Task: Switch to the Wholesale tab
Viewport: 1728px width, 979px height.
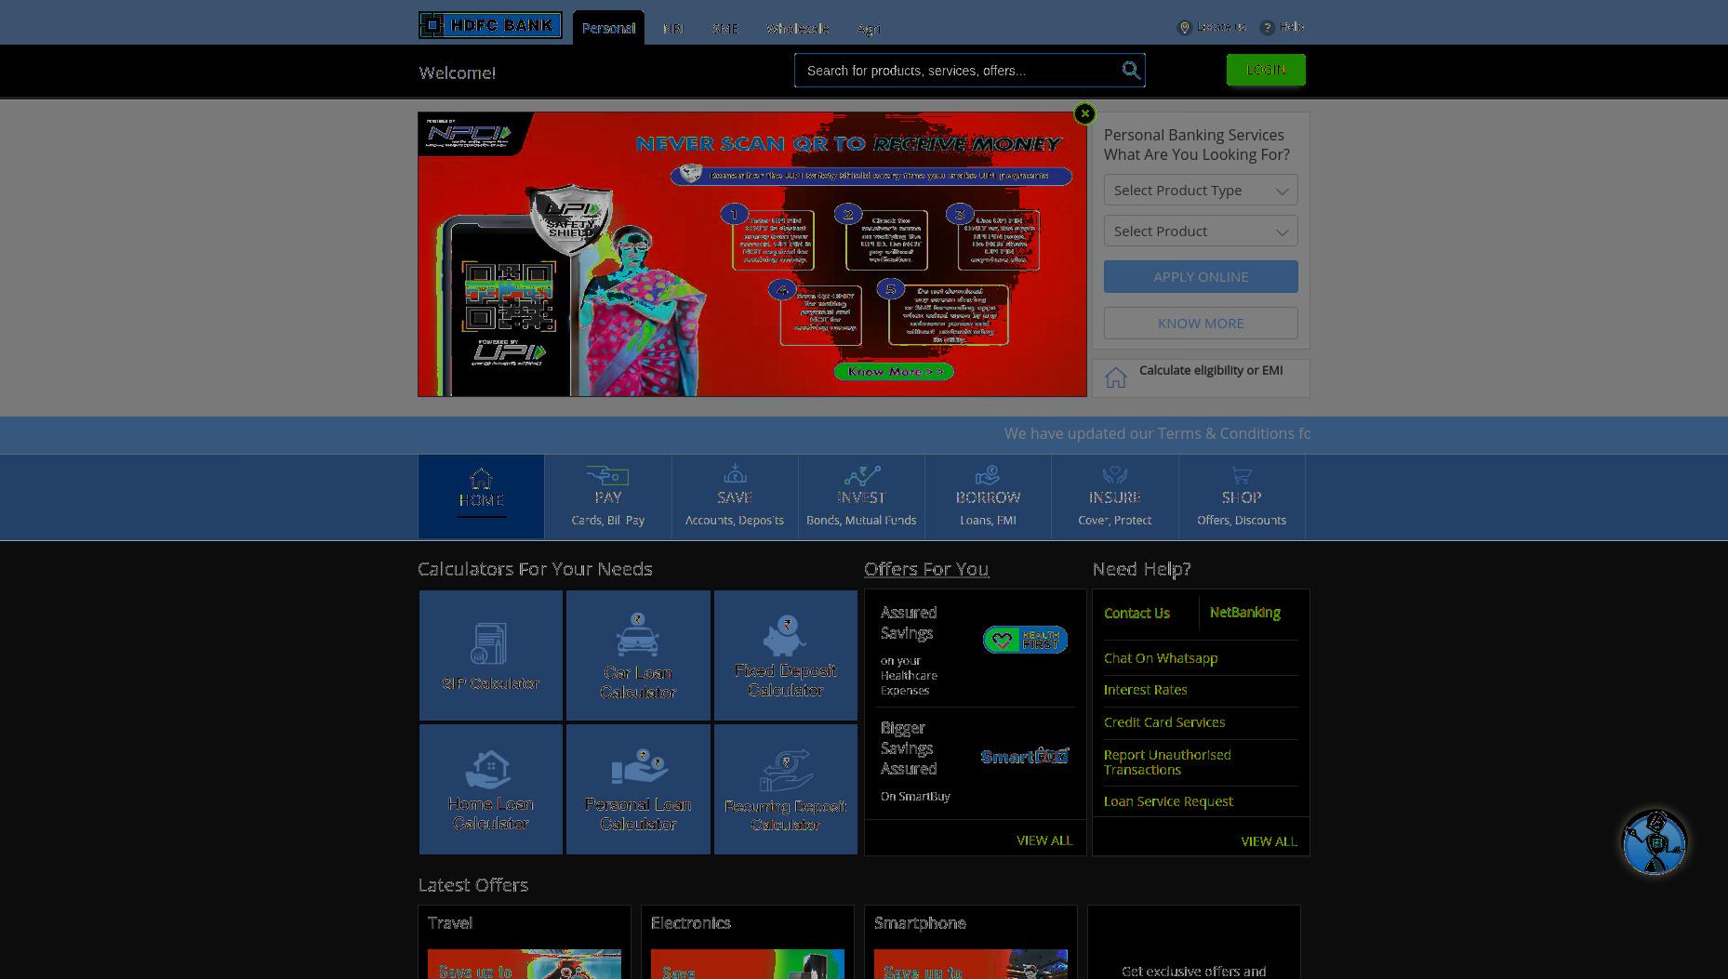Action: 798,29
